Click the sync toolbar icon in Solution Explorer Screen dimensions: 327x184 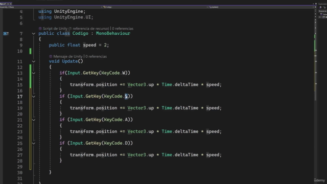pos(320,7)
